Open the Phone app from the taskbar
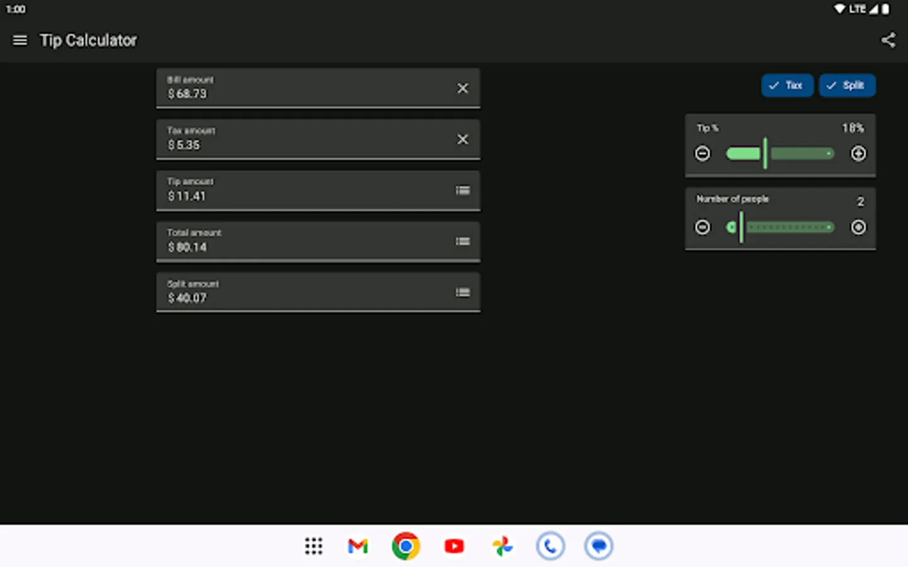908x567 pixels. pos(550,546)
